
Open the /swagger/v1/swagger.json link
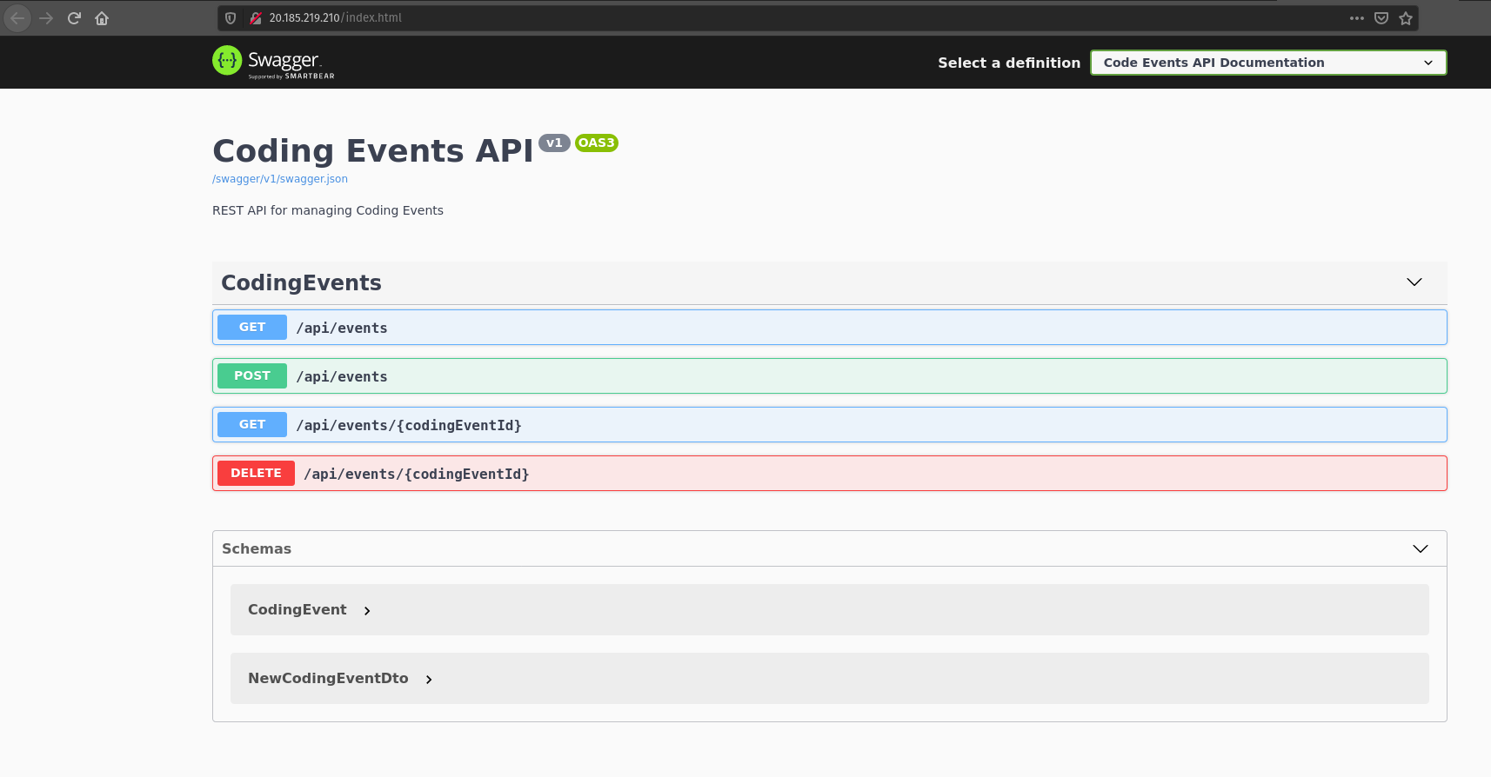tap(280, 179)
